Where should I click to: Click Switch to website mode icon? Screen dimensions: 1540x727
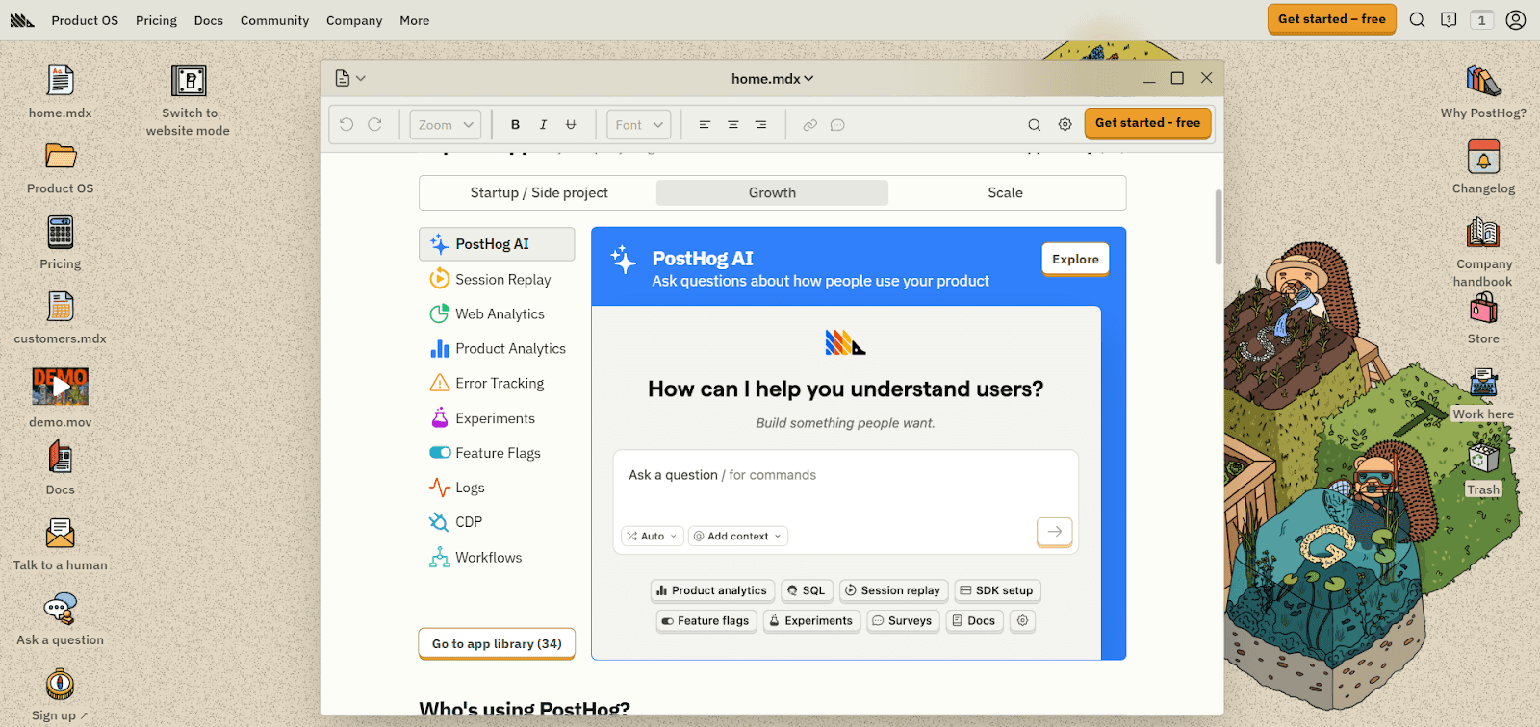point(189,81)
